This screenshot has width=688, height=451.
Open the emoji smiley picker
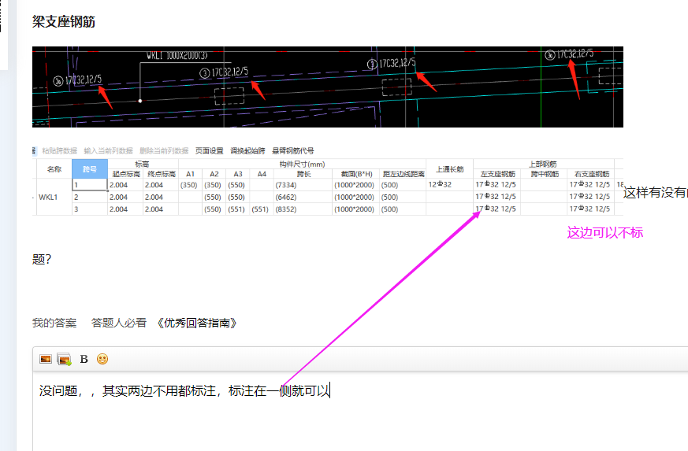coord(102,359)
